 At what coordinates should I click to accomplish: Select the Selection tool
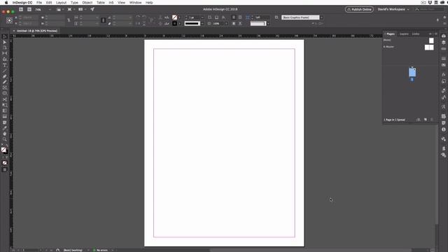5,36
